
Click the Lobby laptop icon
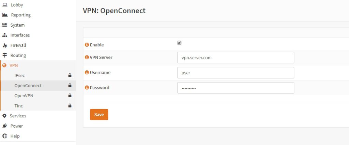(x=5, y=5)
